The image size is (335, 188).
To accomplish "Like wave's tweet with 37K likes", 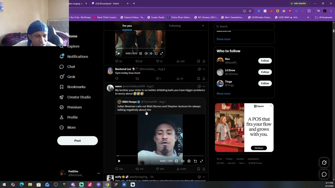I will [160, 169].
